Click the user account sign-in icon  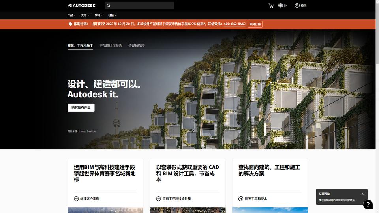point(297,6)
